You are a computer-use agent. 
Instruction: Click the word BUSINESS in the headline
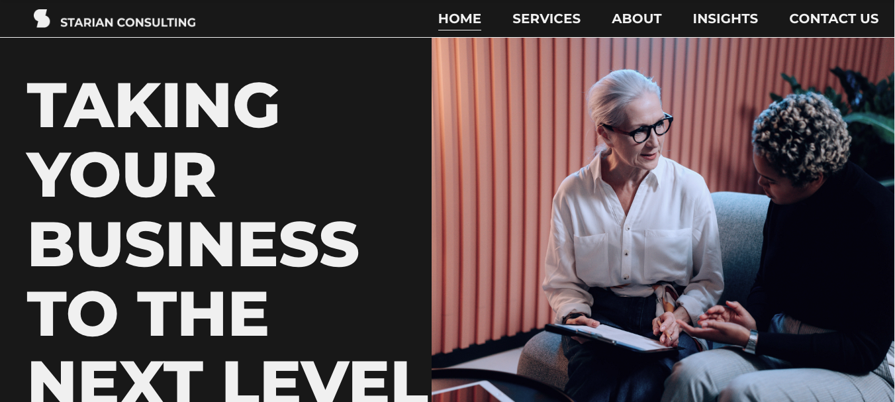[193, 244]
